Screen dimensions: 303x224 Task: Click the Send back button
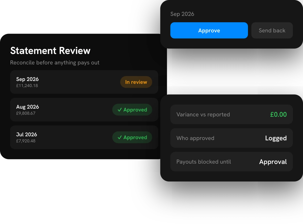272,30
